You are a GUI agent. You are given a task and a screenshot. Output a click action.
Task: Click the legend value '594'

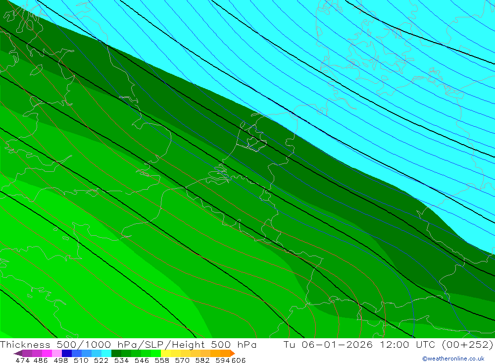[x=223, y=360]
